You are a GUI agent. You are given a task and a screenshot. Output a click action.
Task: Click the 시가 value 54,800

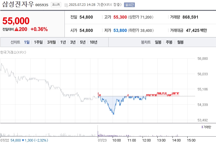[86, 30]
